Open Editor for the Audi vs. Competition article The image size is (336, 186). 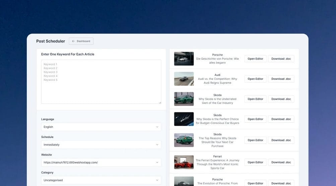pos(255,79)
